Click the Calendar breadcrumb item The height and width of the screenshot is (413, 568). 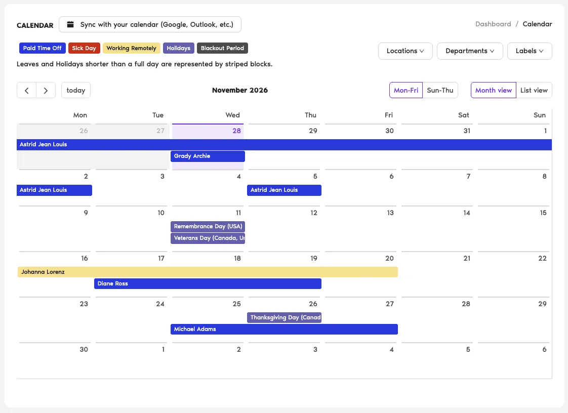click(537, 24)
